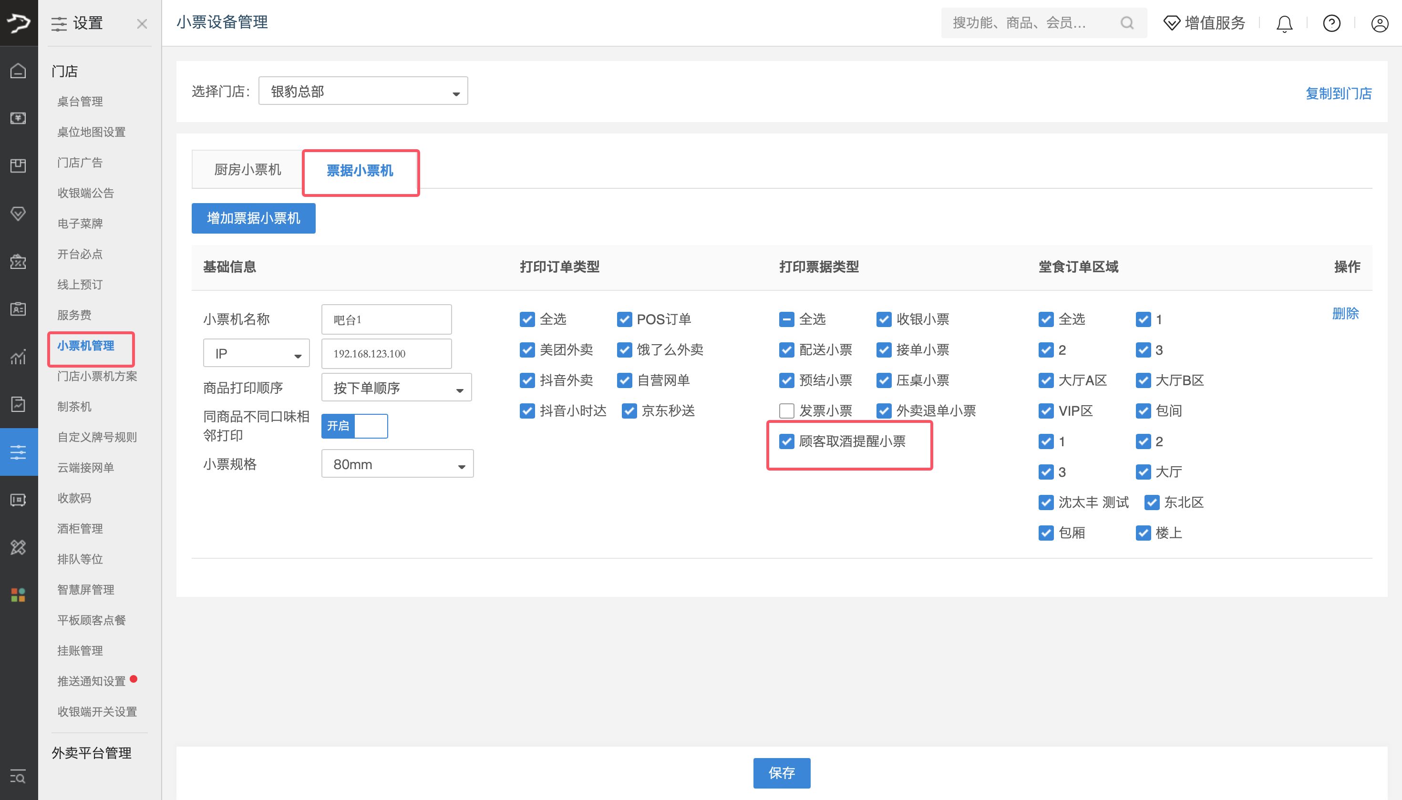Viewport: 1402px width, 800px height.
Task: Open the statistics chart sidebar icon
Action: click(x=18, y=357)
